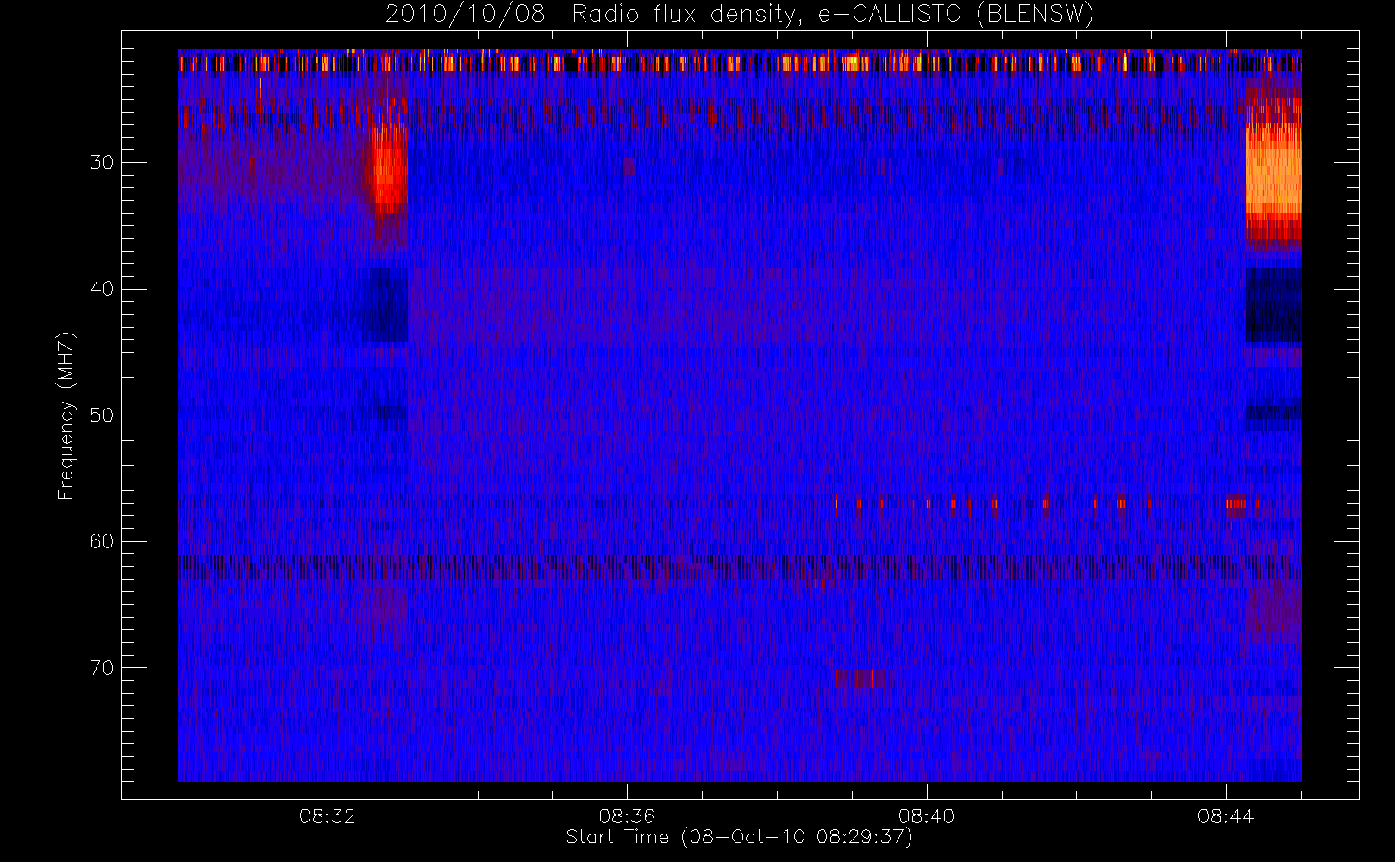Click the dark blue patch near 08:32 at 40 MHz
Viewport: 1395px width, 862px height.
click(390, 305)
